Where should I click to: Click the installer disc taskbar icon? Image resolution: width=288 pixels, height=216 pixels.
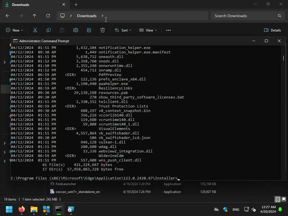(x=71, y=209)
